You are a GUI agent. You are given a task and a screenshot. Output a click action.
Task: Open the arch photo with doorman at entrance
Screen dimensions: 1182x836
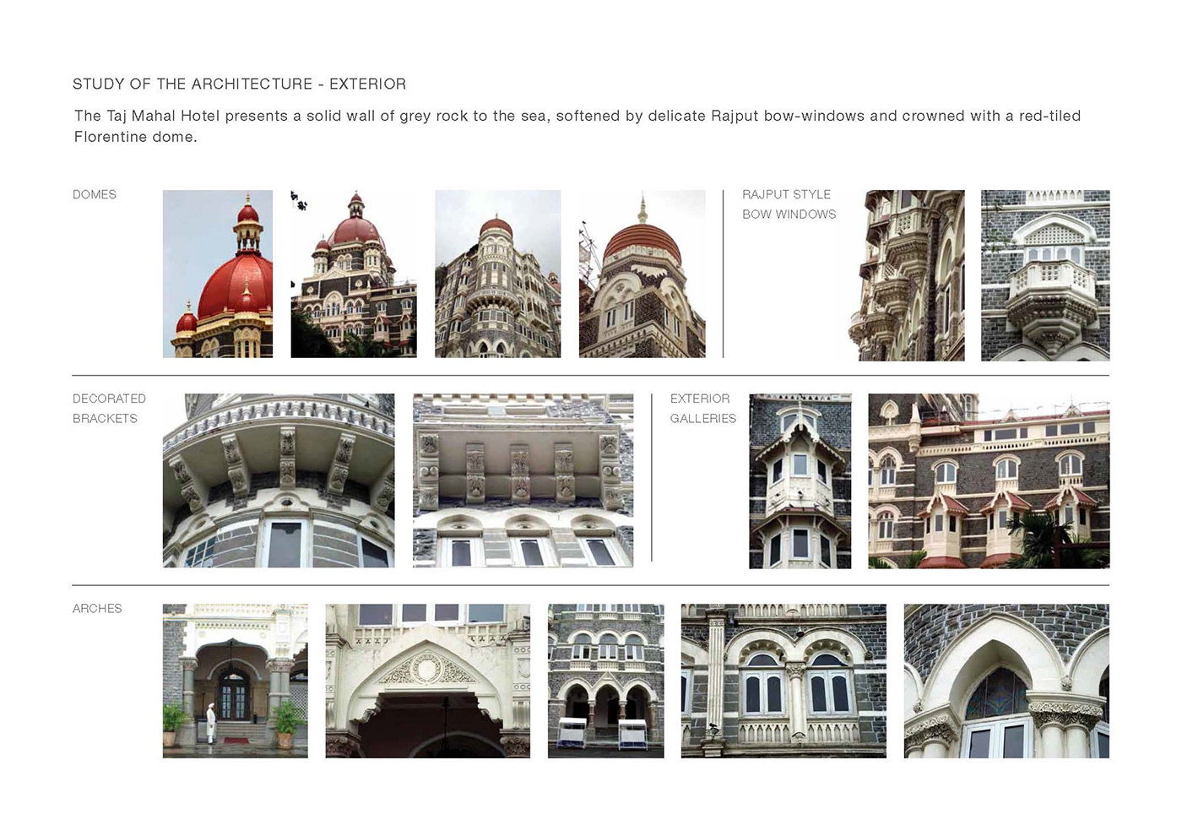coord(236,681)
